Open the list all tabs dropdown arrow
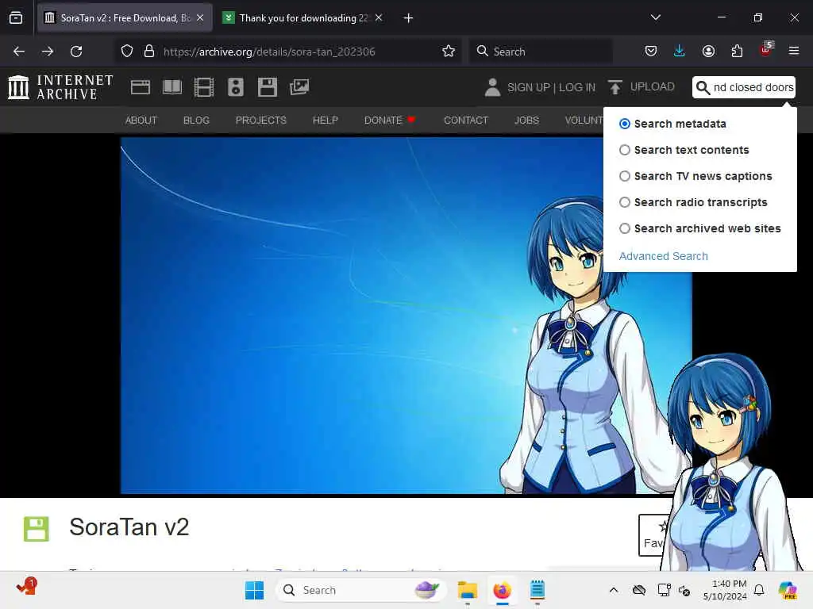Image resolution: width=813 pixels, height=609 pixels. point(656,17)
